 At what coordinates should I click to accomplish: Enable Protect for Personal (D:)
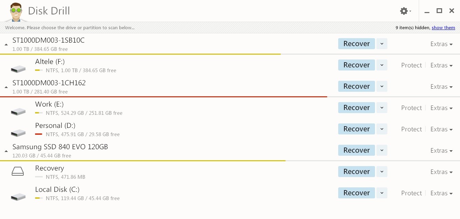point(411,129)
